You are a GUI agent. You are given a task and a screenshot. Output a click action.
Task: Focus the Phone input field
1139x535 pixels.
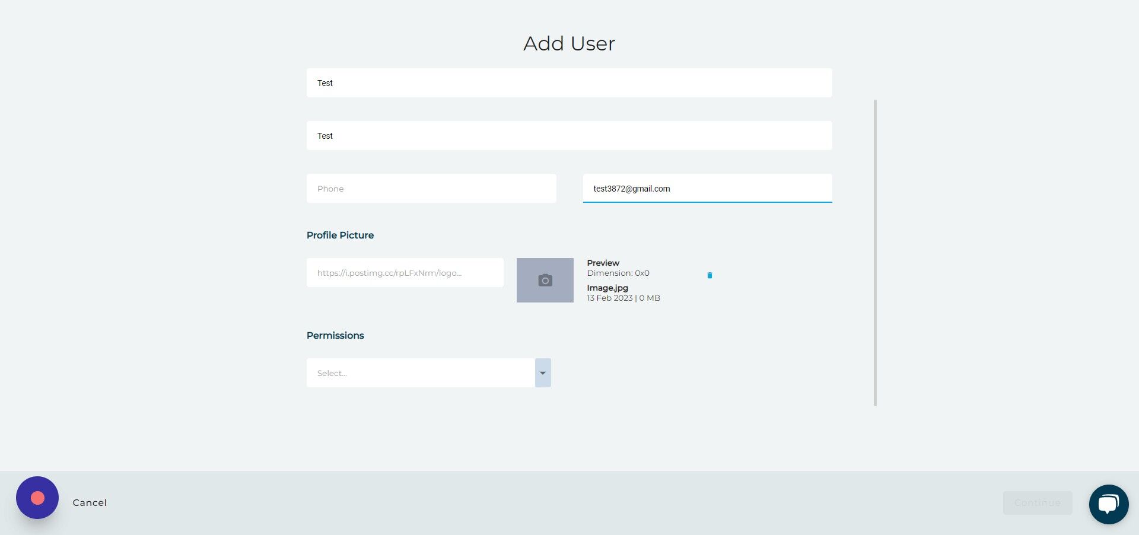pos(431,188)
